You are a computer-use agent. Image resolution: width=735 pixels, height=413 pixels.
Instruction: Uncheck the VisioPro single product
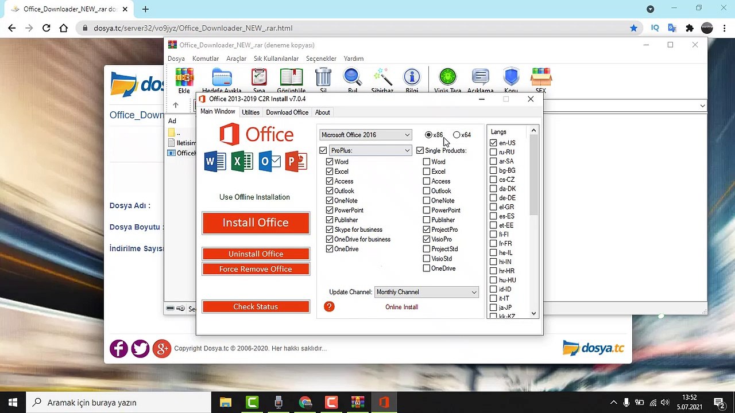pyautogui.click(x=427, y=239)
